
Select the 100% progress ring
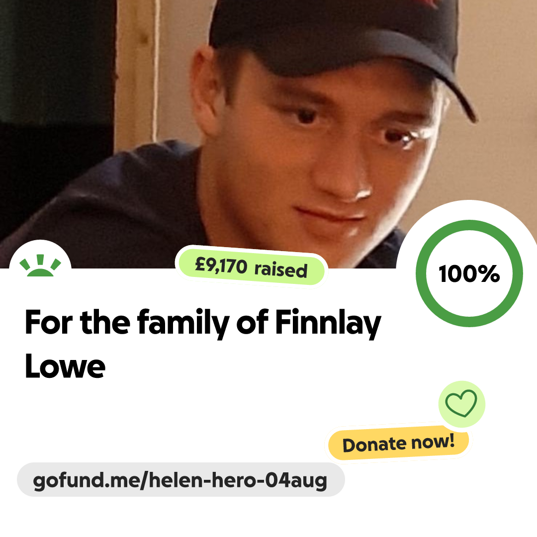pyautogui.click(x=469, y=273)
